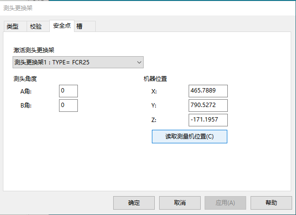Open the 校验 tab

[x=36, y=27]
